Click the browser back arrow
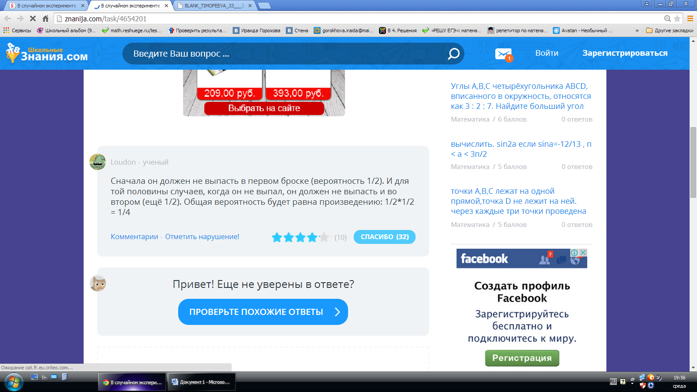 point(7,19)
